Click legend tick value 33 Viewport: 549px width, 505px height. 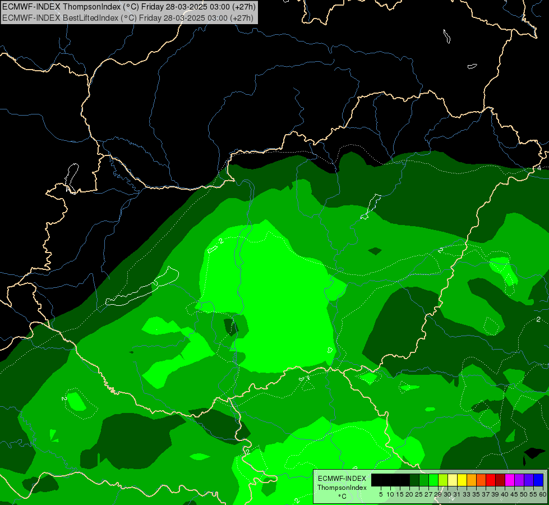click(467, 494)
